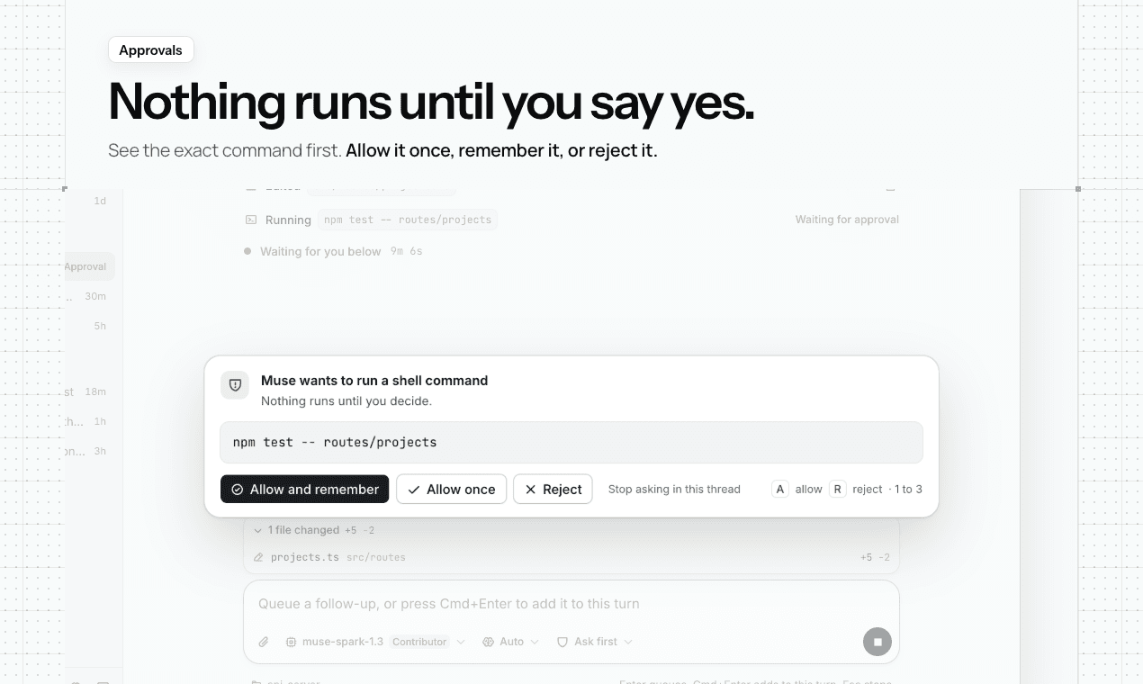1143x684 pixels.
Task: Click the shield icon in approval dialog
Action: pyautogui.click(x=235, y=385)
